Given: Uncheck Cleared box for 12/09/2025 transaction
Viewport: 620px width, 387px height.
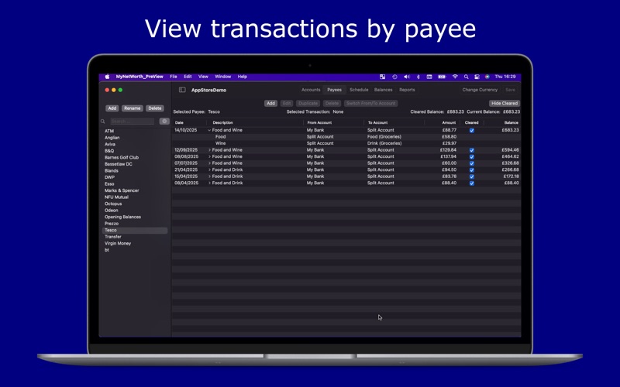Looking at the screenshot, I should [472, 150].
